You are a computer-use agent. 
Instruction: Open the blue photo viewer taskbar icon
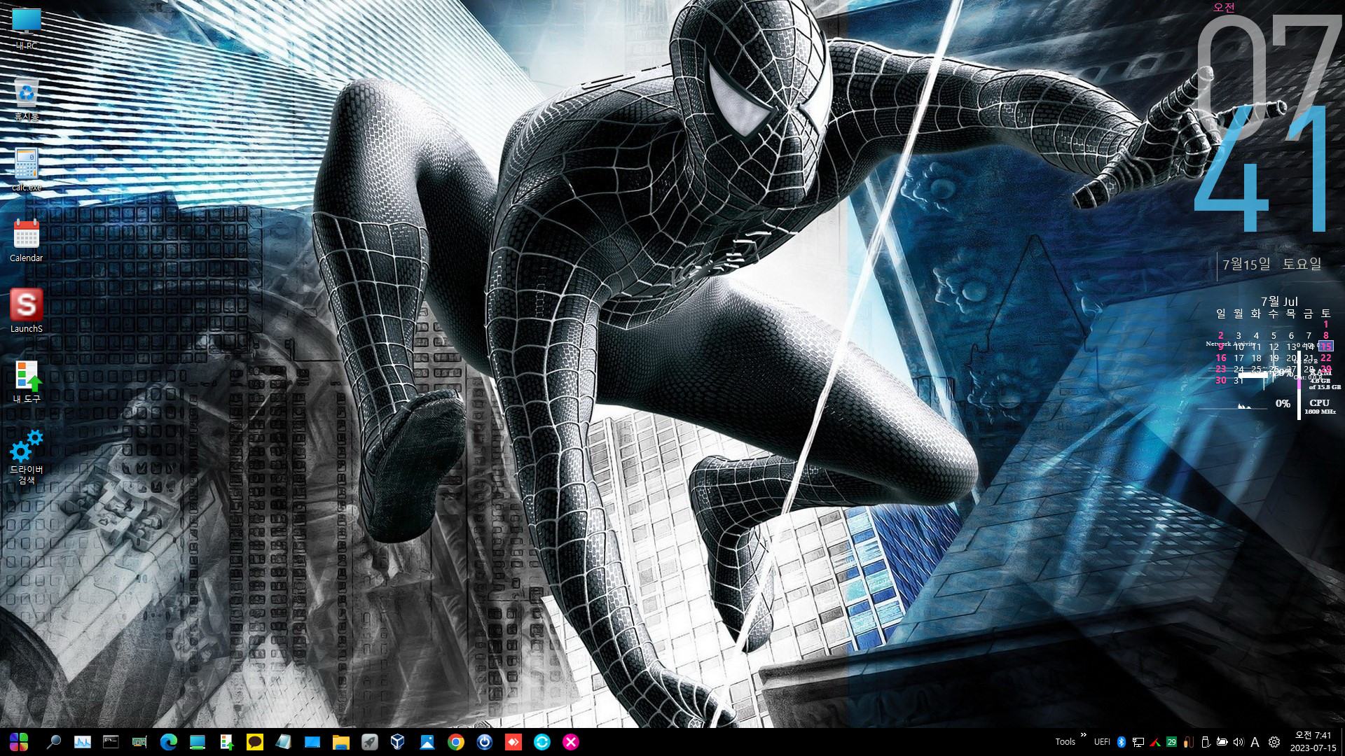point(427,742)
